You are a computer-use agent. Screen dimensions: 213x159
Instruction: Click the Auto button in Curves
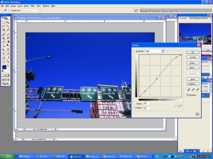click(193, 79)
